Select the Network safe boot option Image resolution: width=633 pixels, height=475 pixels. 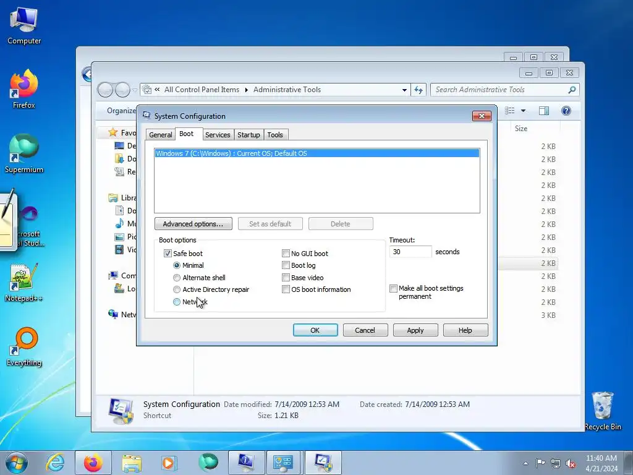point(176,302)
